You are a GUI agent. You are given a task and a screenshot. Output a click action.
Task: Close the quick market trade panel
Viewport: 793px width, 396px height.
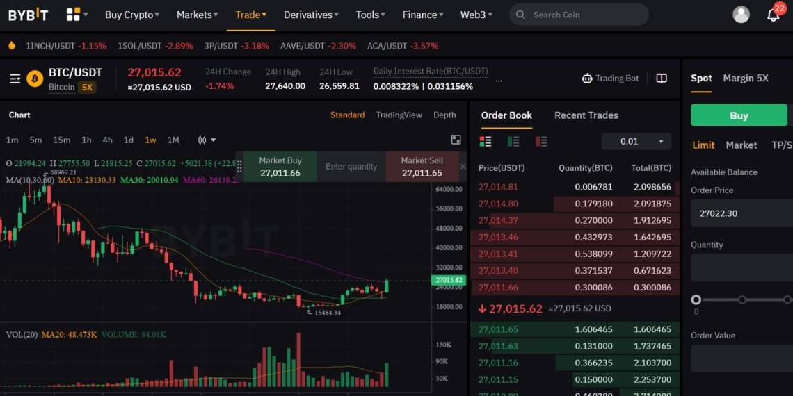pos(463,167)
